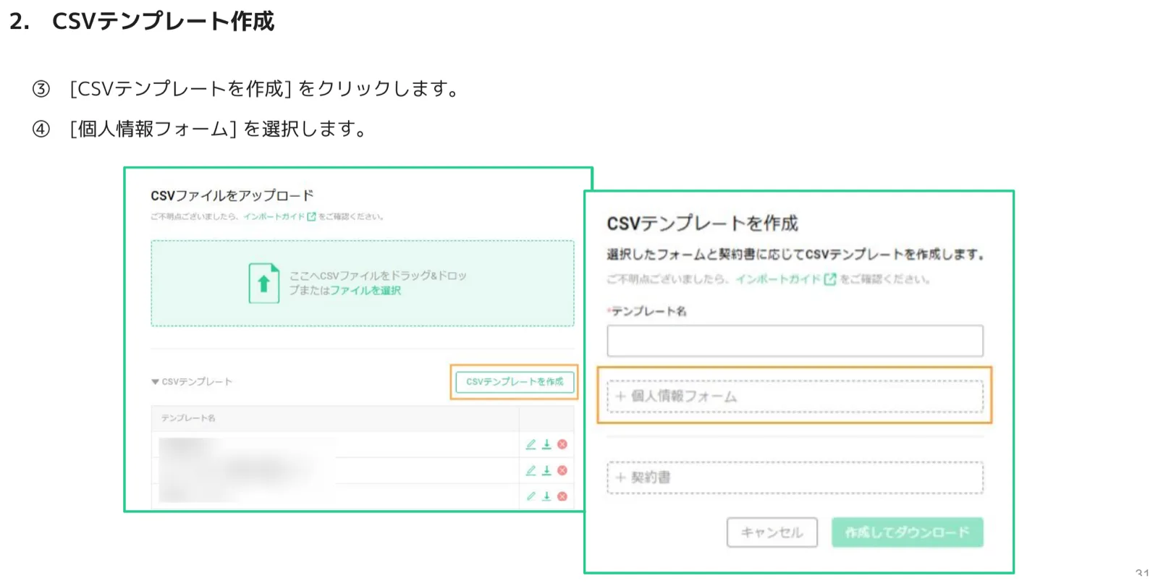Click edit pencil icon in first template row
The height and width of the screenshot is (586, 1158).
(531, 444)
